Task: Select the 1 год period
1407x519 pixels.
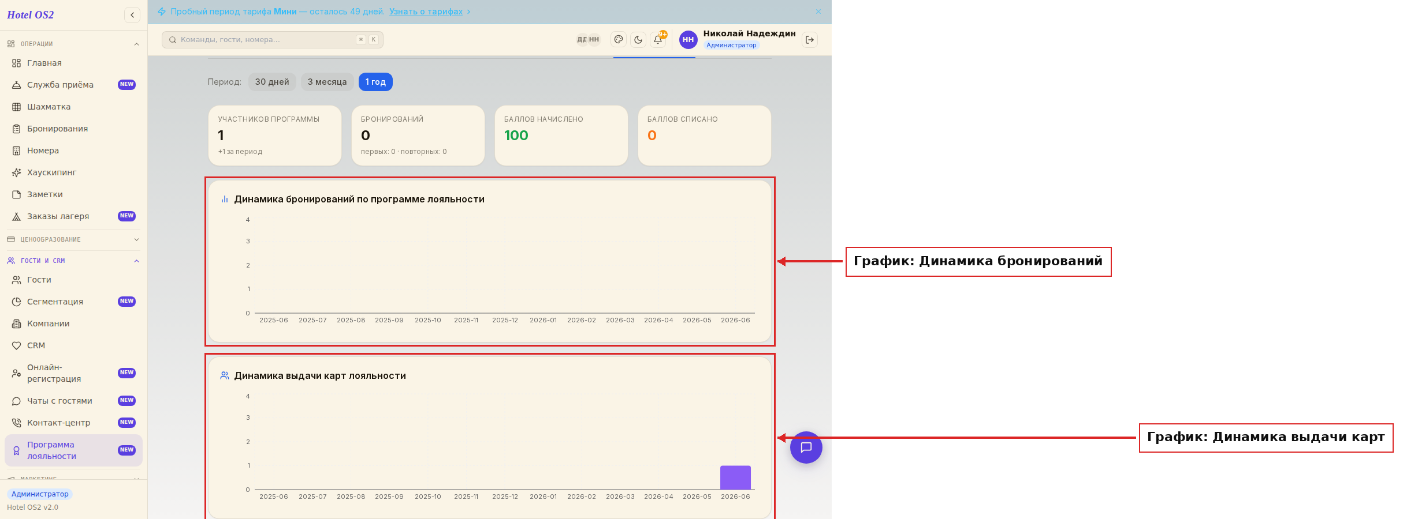Action: [x=375, y=82]
